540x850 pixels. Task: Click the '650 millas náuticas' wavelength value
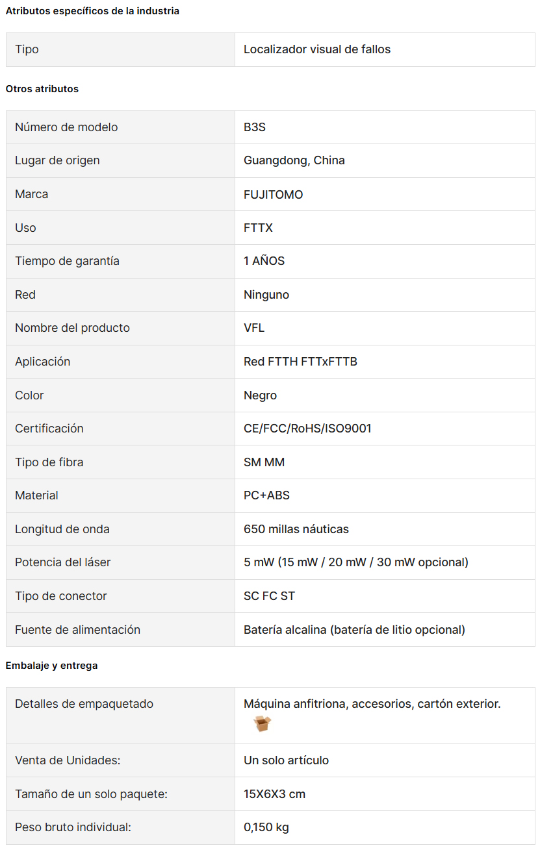pos(296,529)
